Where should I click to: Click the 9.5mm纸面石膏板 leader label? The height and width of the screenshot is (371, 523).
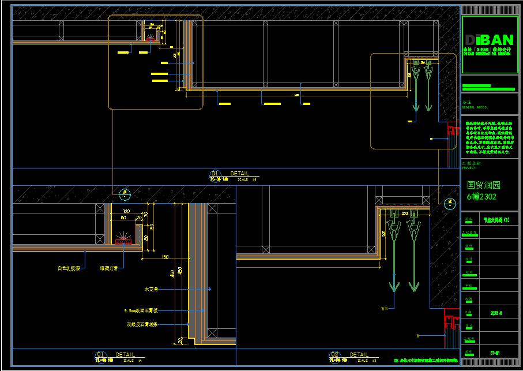(x=141, y=310)
